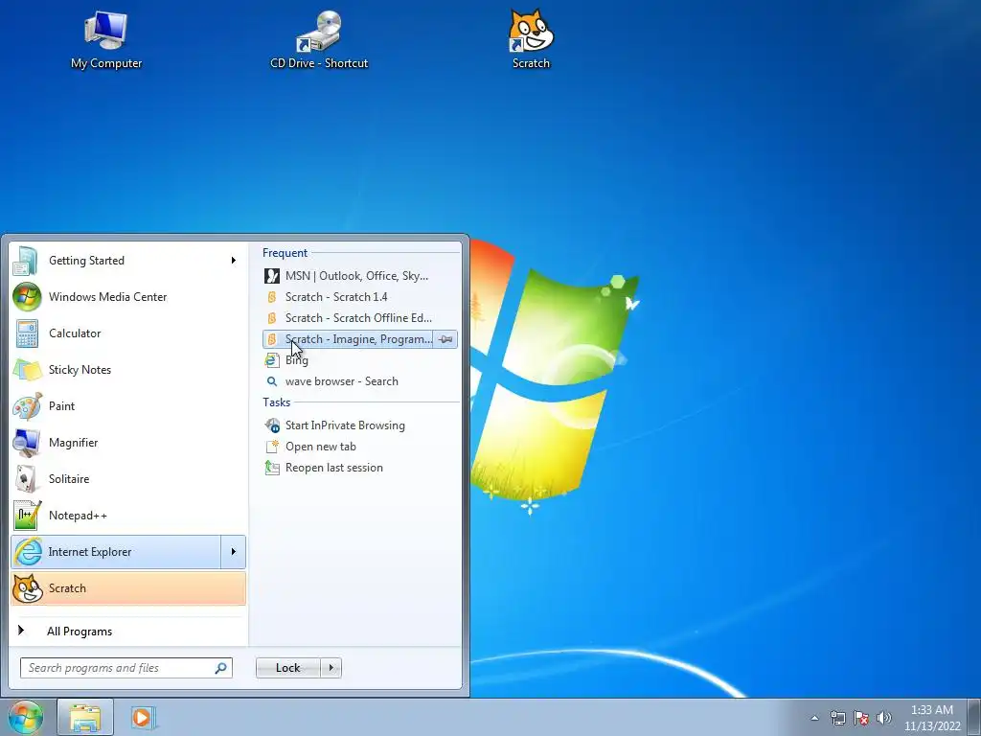Pin Scratch - Imagine, Program to list
981x736 pixels.
(445, 339)
